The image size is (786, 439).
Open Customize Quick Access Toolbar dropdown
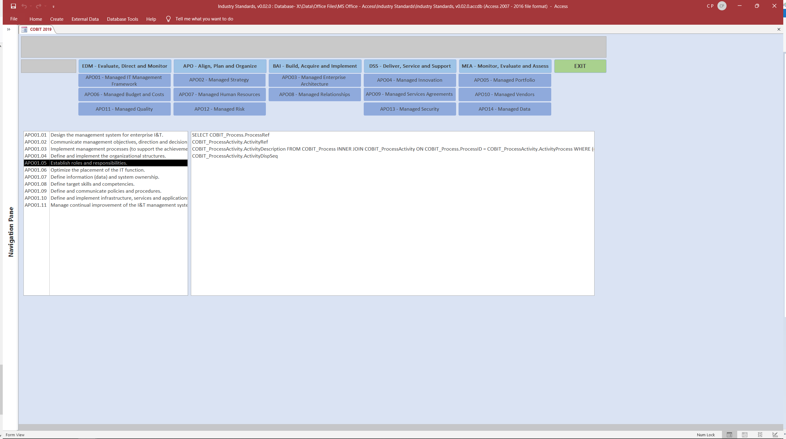[53, 6]
